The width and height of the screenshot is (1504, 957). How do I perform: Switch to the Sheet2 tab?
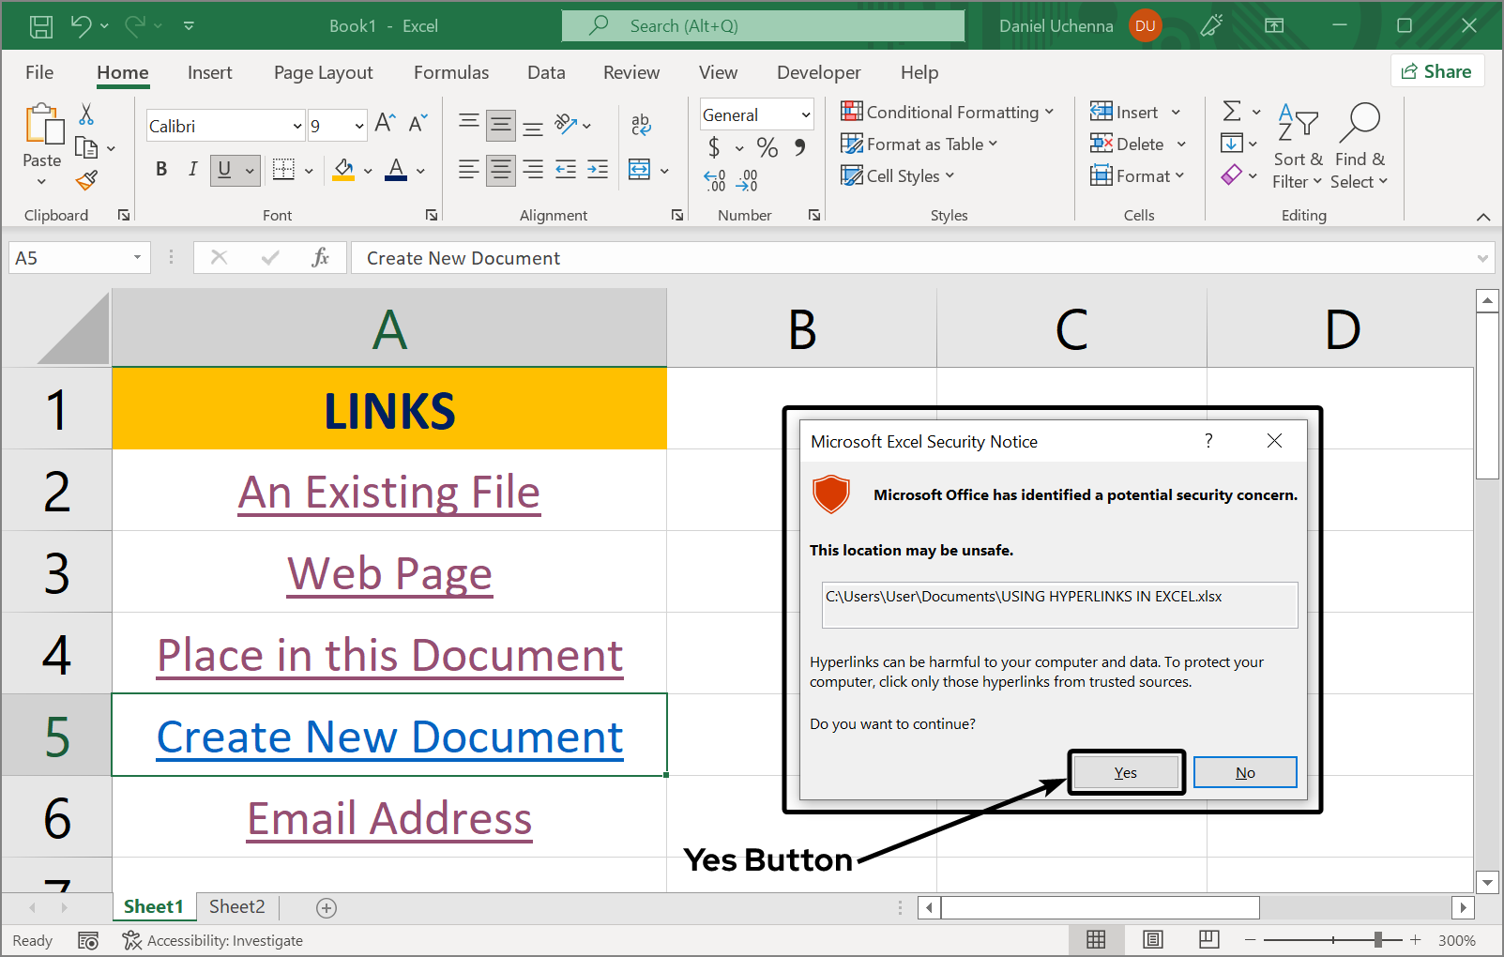[236, 906]
